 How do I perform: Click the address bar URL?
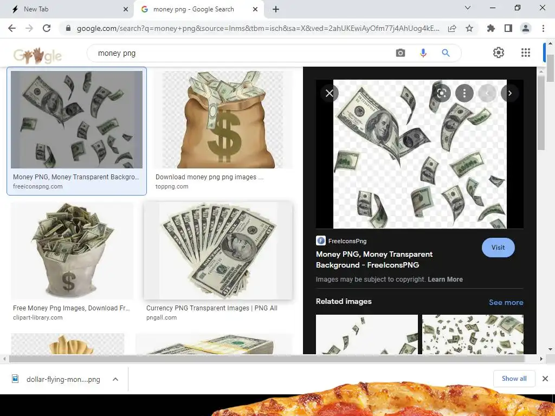point(258,28)
